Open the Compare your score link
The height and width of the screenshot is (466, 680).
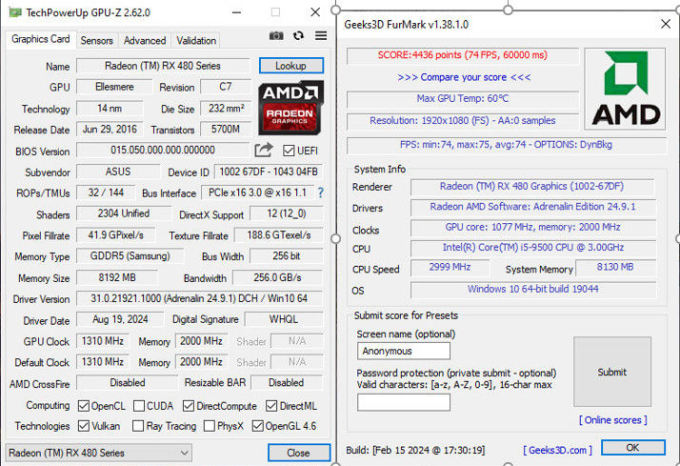coord(464,77)
